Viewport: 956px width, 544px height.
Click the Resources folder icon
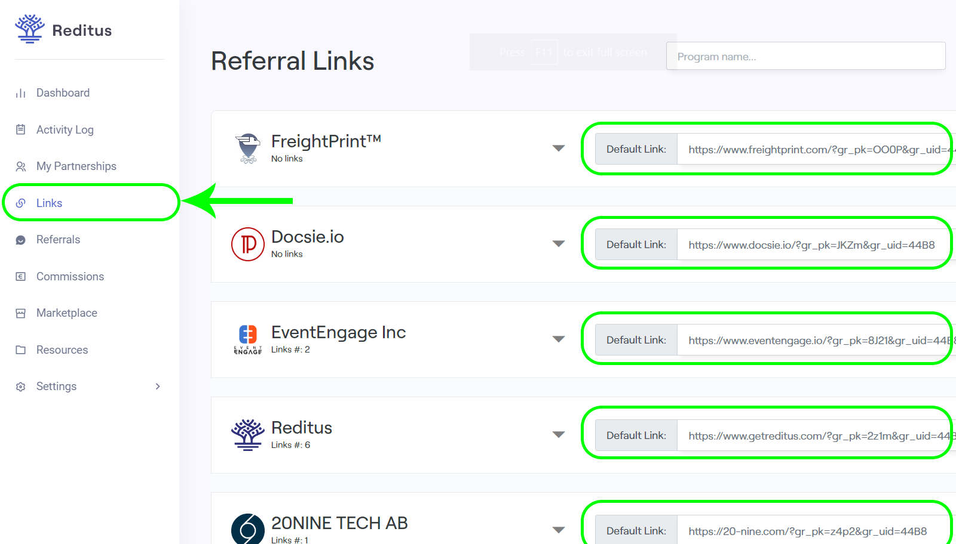click(21, 350)
